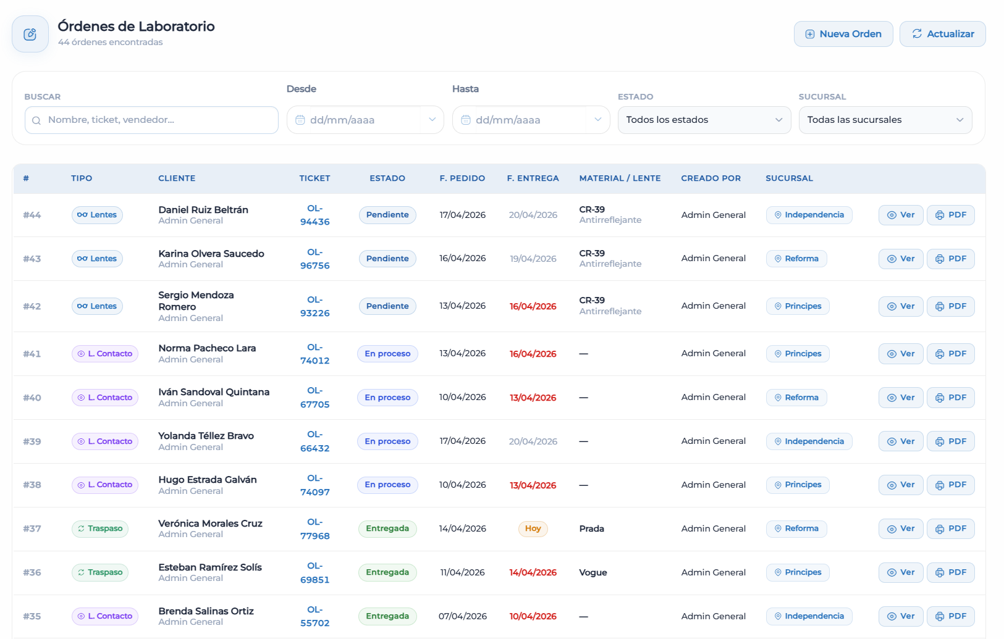Image resolution: width=1004 pixels, height=639 pixels.
Task: Click the calendar icon in Hasta field
Action: (x=466, y=120)
